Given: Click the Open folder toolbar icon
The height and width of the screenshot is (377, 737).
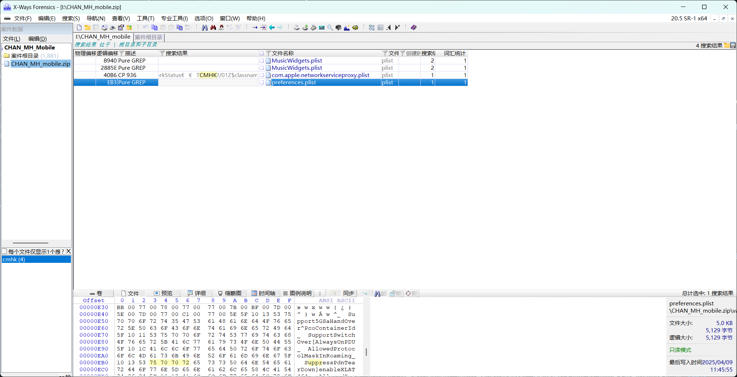Looking at the screenshot, I should point(88,28).
